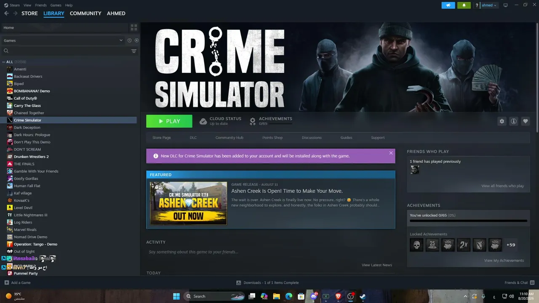Click View all friends who play

tap(503, 186)
